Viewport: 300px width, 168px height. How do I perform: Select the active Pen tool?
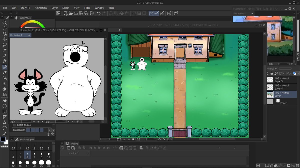coord(4,67)
